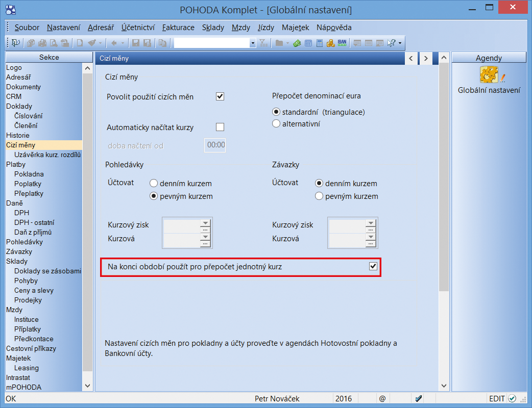Click the speech bubble comment icon
The height and width of the screenshot is (408, 532).
click(357, 43)
